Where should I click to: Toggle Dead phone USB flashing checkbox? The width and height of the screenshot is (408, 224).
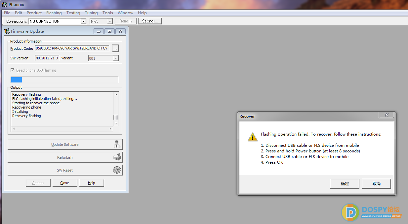[13, 70]
